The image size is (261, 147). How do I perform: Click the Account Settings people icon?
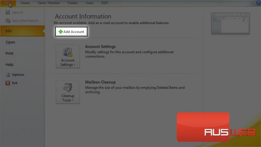click(x=67, y=52)
